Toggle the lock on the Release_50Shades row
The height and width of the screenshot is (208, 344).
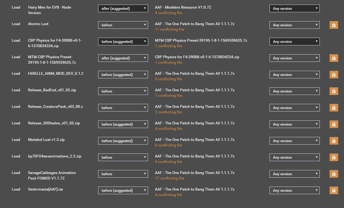[334, 124]
